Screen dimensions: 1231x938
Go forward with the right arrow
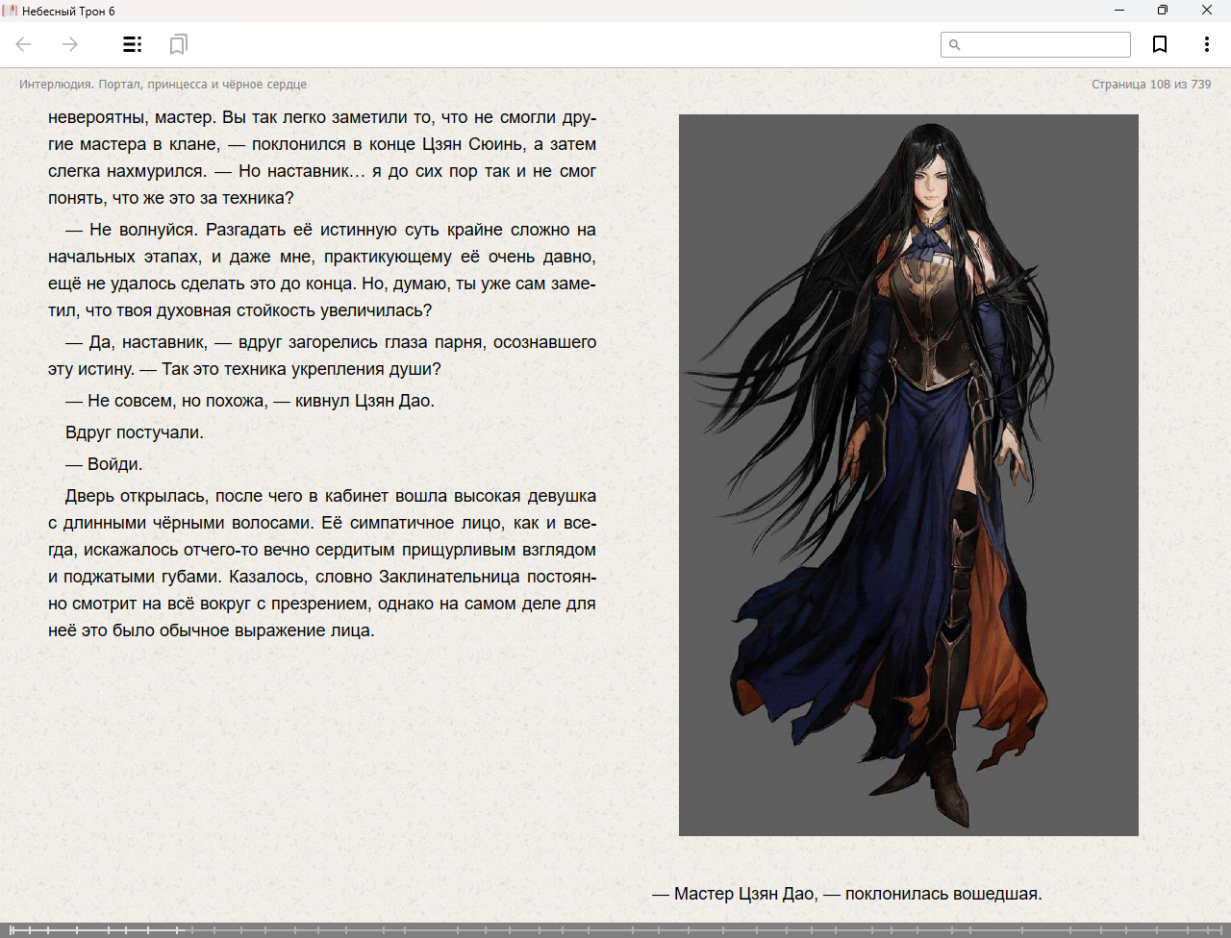pos(70,44)
